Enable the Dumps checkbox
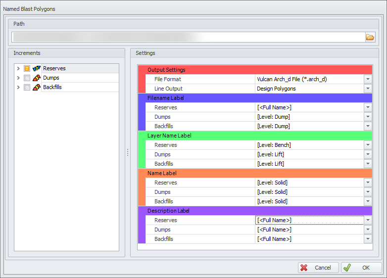This screenshot has height=278, width=387. 27,78
